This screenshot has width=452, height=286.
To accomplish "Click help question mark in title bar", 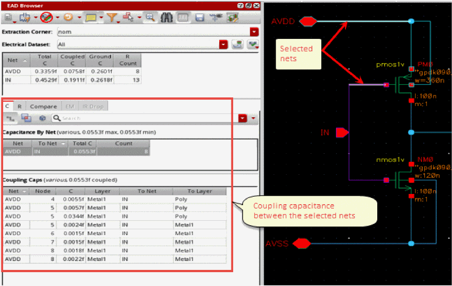I will click(240, 6).
